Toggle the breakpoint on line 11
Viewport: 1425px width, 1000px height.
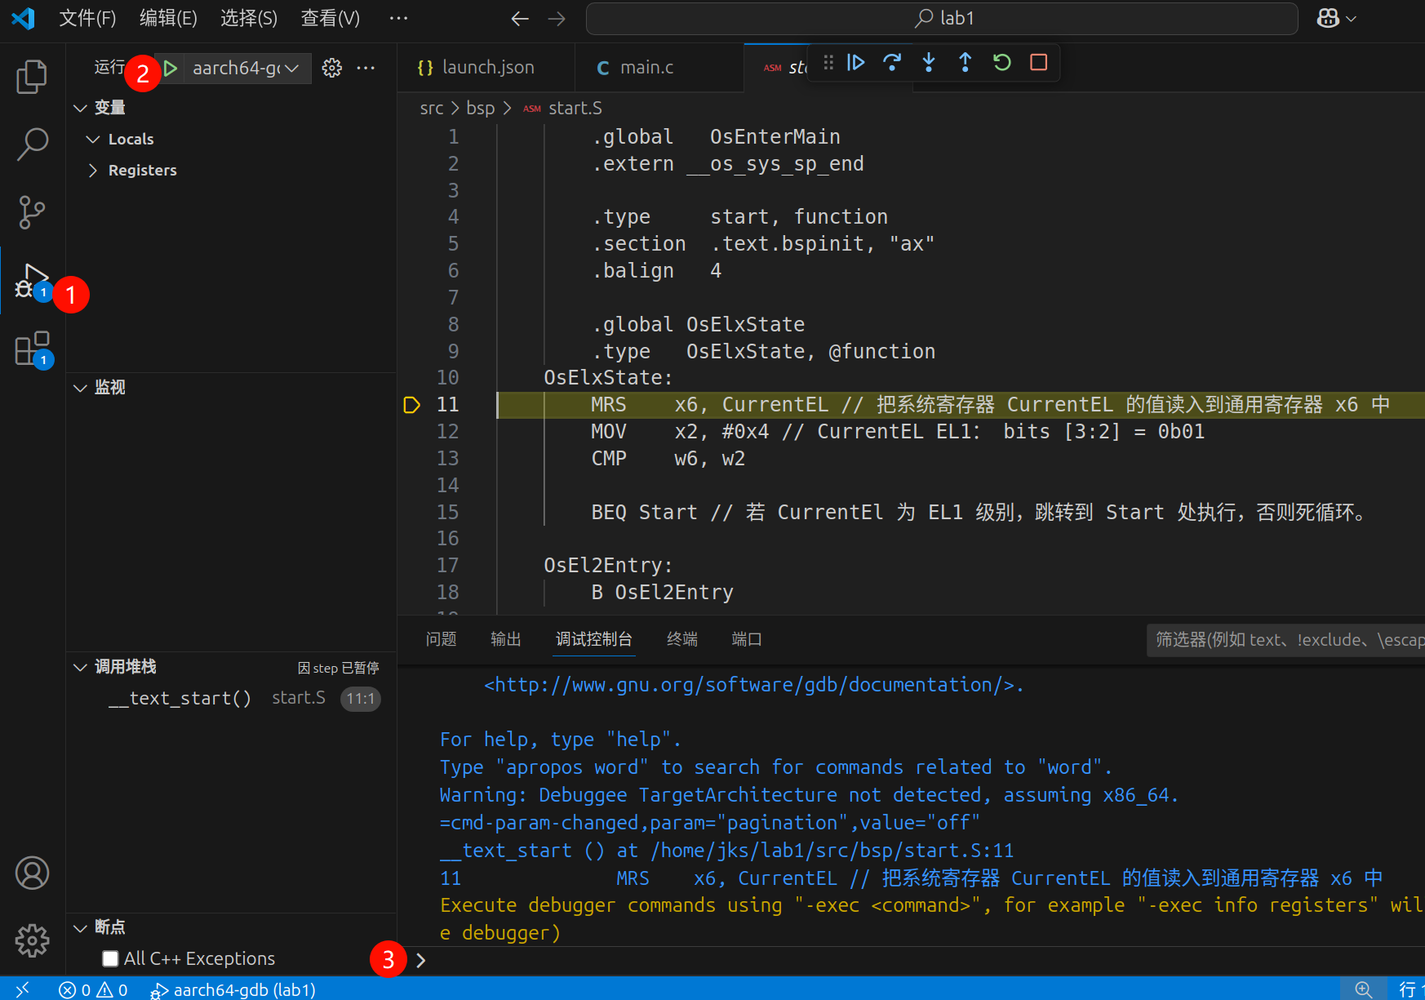click(x=411, y=404)
